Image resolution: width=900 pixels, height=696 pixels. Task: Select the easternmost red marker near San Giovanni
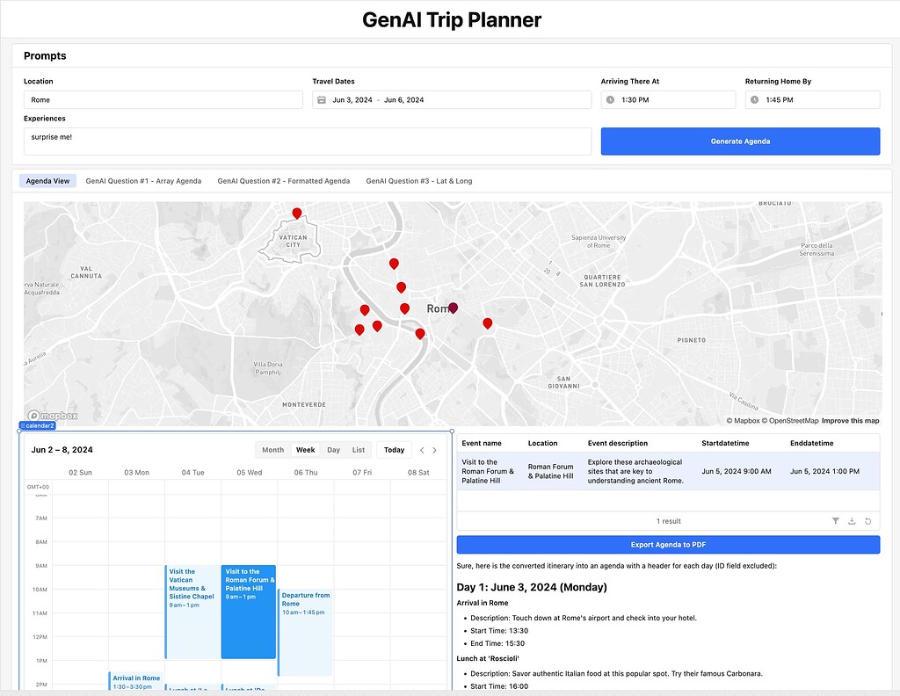488,323
